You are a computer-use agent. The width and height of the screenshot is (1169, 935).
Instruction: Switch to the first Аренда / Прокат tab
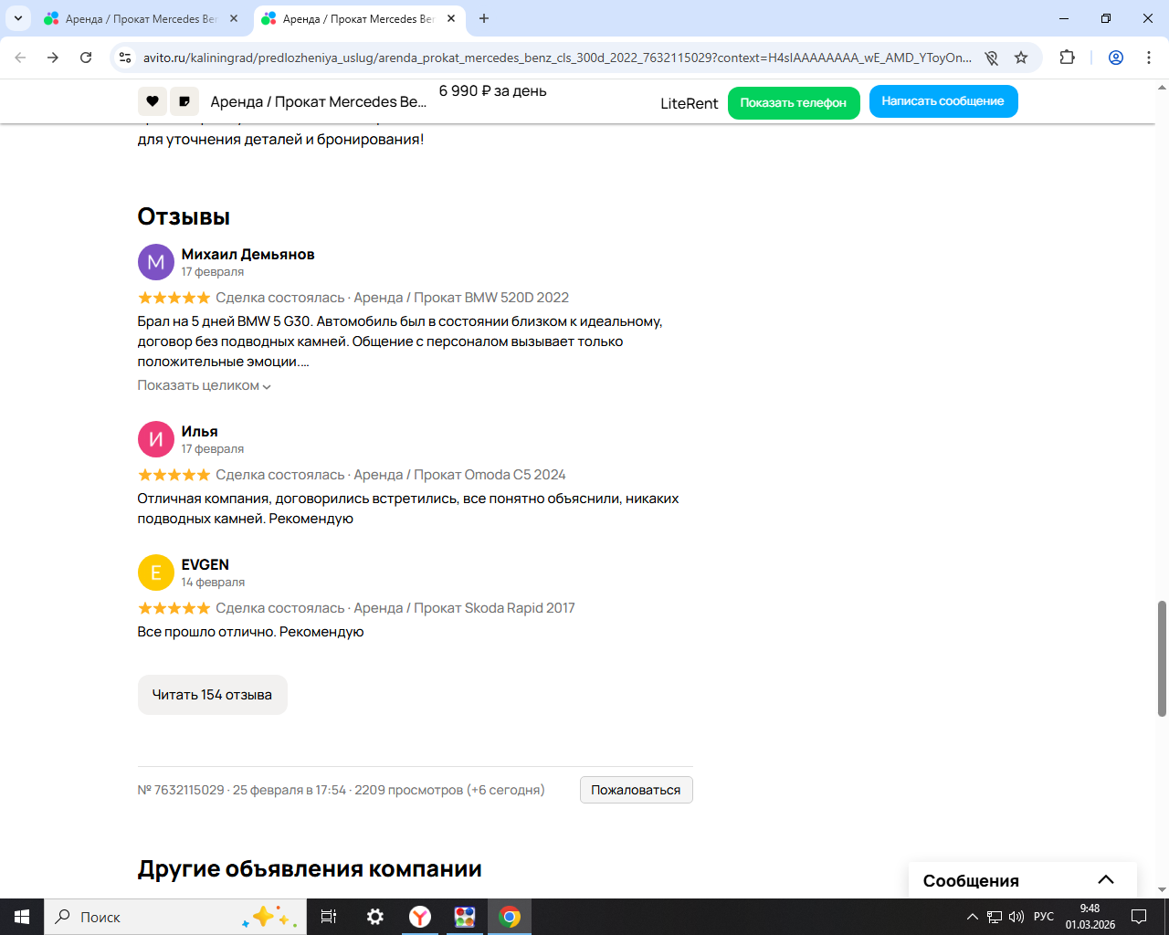142,18
